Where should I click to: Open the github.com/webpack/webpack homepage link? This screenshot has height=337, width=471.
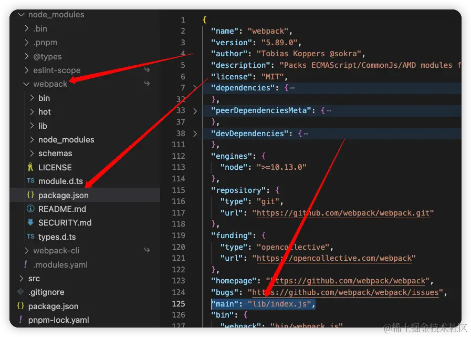[349, 281]
